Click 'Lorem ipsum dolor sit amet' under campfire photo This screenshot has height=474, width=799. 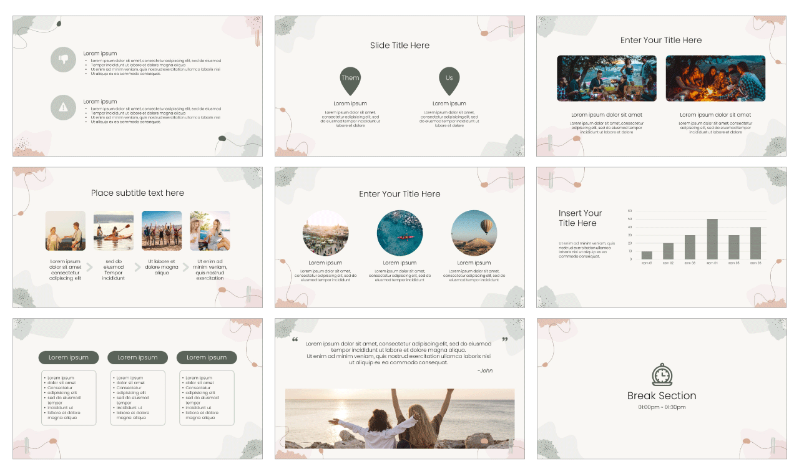point(715,115)
